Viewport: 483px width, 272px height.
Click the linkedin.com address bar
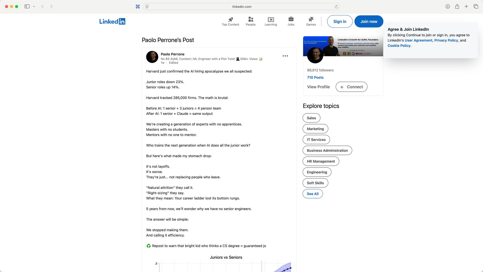point(242,7)
